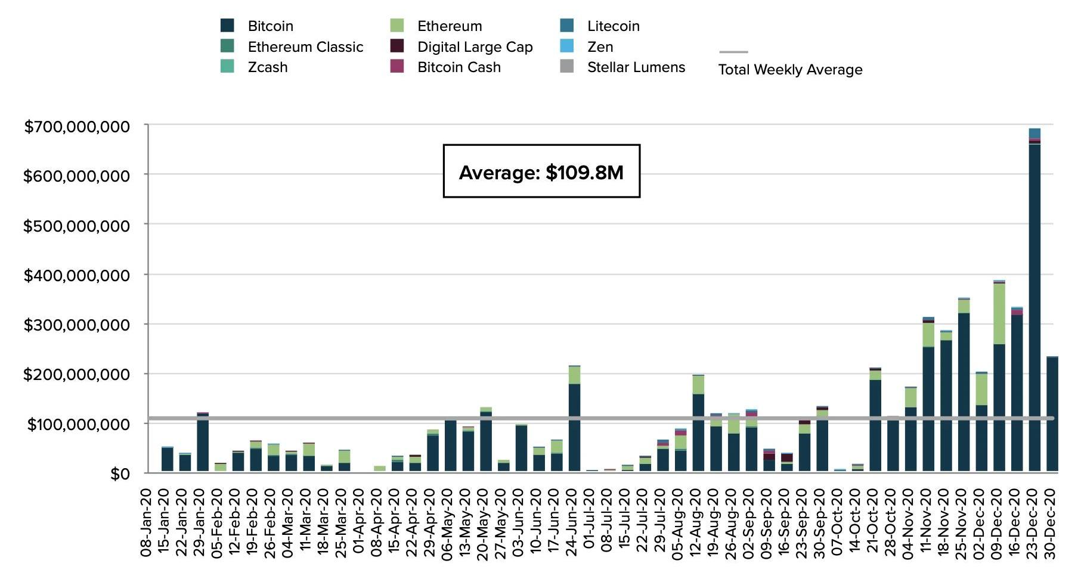Click the $700,000,000 y-axis label
Viewport: 1078px width, 573px height.
coord(76,126)
